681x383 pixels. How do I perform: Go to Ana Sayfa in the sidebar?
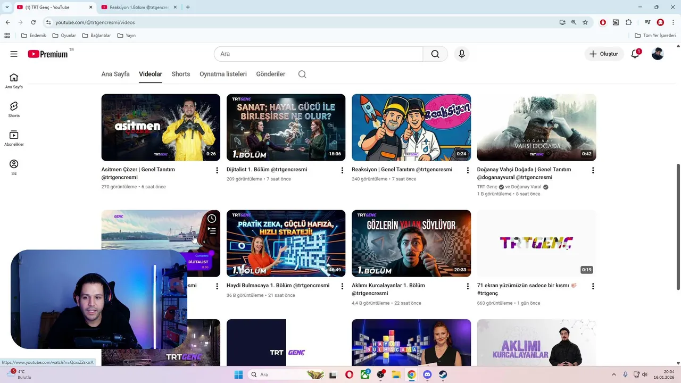click(x=14, y=81)
